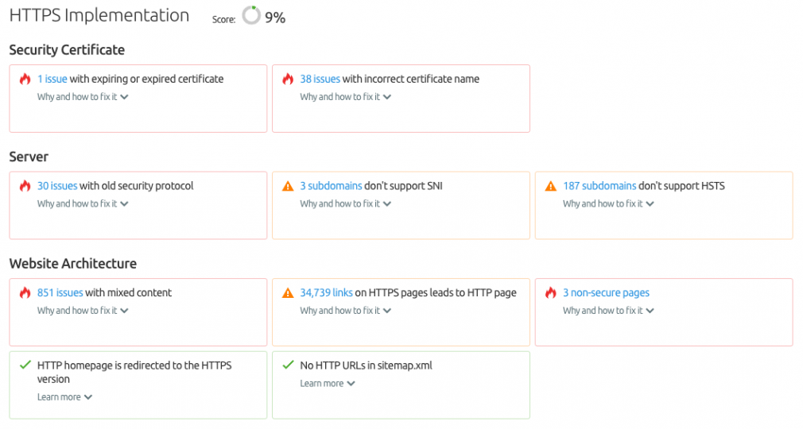This screenshot has height=429, width=803.
Task: Click green checkmark for sitemap.xml check
Action: (x=288, y=365)
